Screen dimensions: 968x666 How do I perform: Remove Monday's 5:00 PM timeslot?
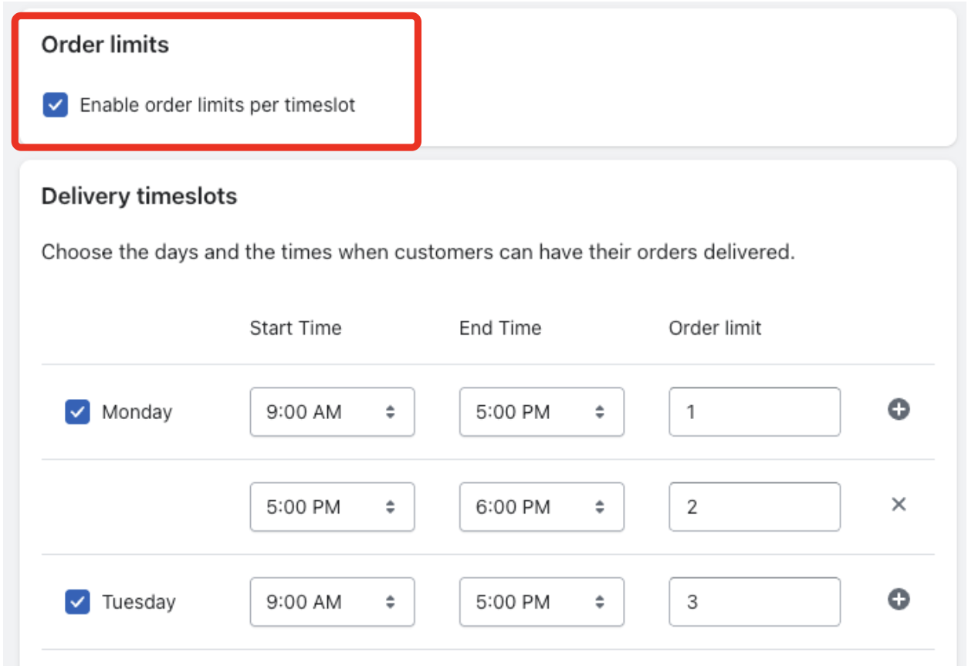coord(898,505)
